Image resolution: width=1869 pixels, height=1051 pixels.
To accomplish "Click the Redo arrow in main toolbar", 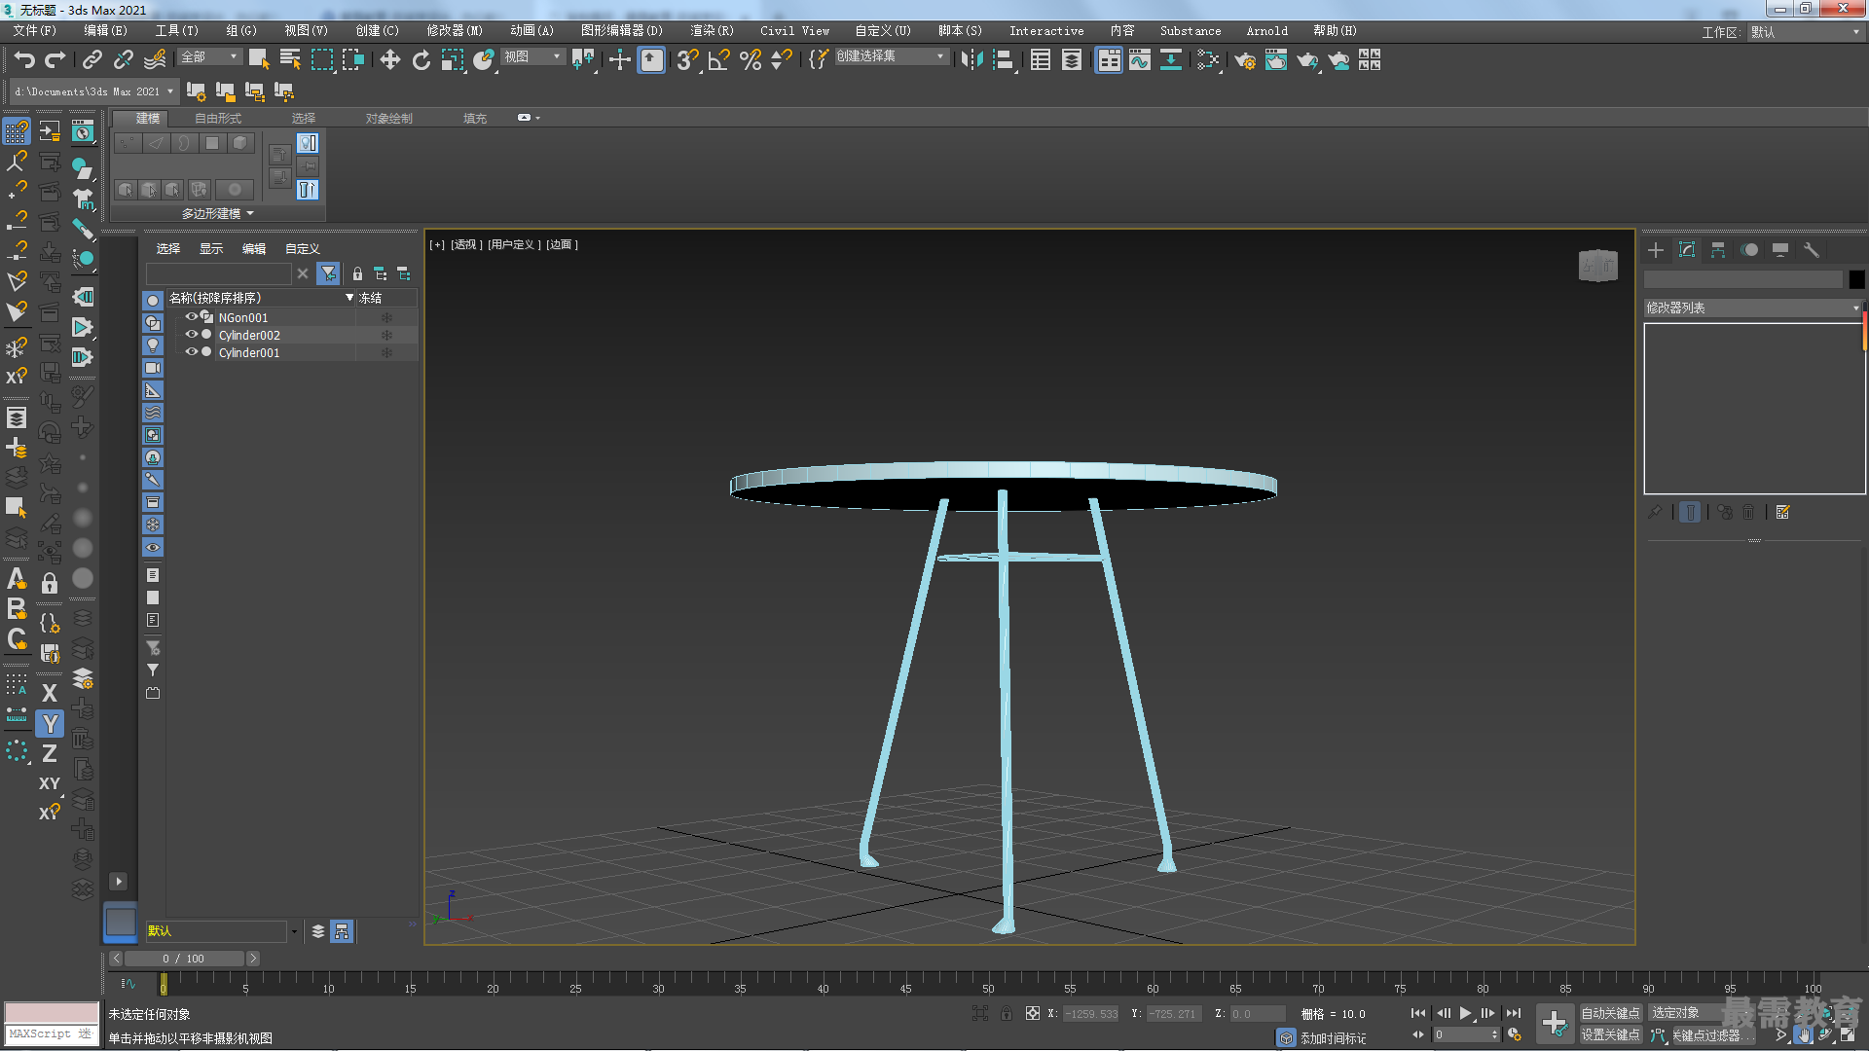I will point(55,60).
